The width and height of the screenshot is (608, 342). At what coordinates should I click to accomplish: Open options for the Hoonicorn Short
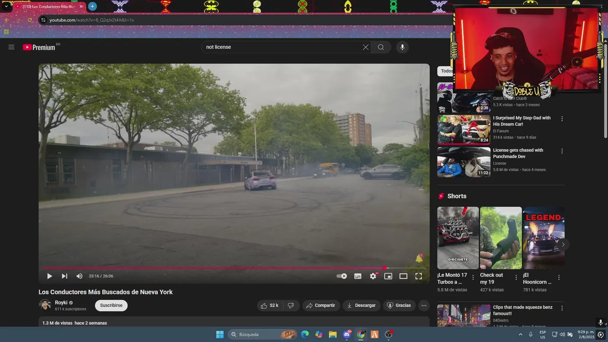coord(559,277)
